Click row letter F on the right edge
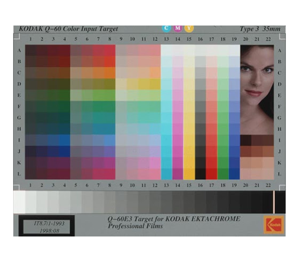Screen dimensions: 299x262 pos(280,106)
